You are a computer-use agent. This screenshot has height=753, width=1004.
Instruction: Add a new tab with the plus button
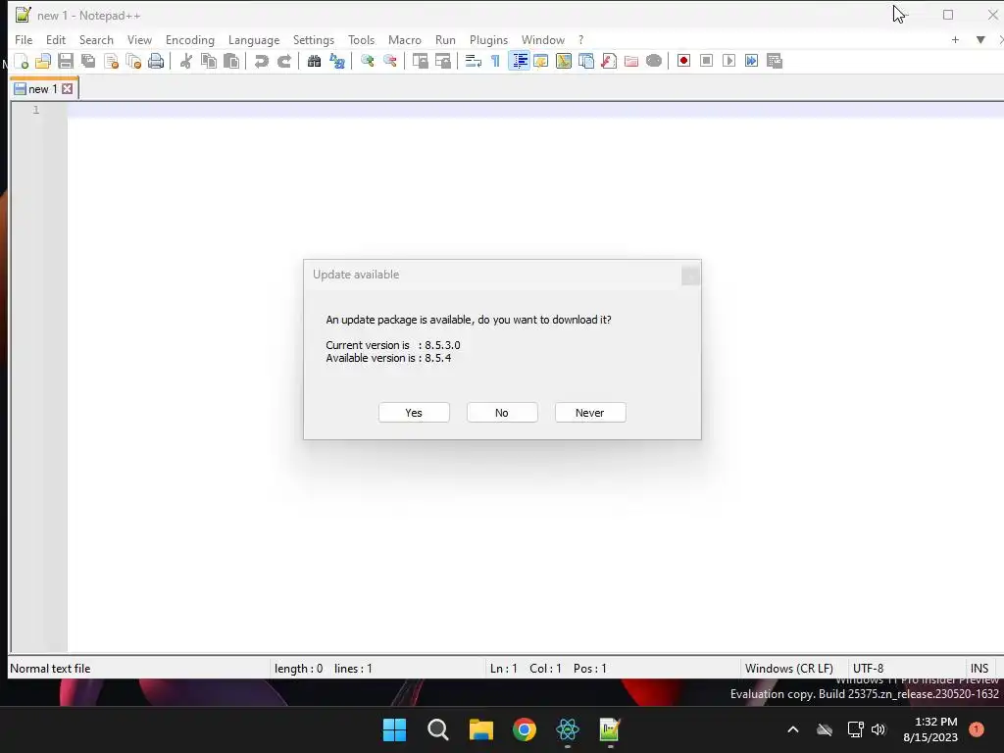pos(955,39)
